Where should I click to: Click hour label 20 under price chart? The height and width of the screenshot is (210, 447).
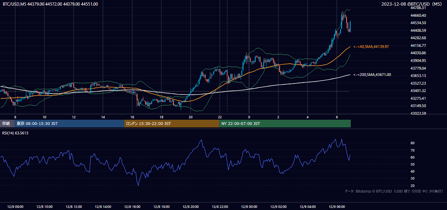[x=191, y=117]
